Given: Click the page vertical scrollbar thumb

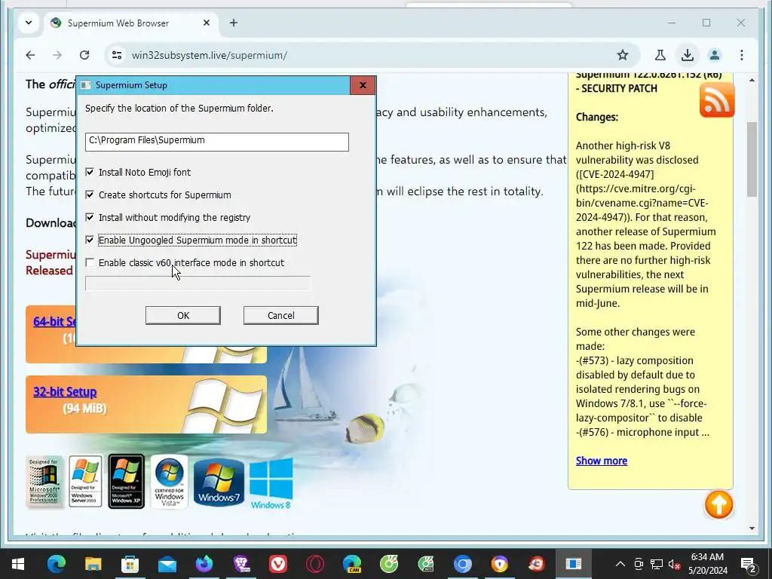Looking at the screenshot, I should (752, 159).
